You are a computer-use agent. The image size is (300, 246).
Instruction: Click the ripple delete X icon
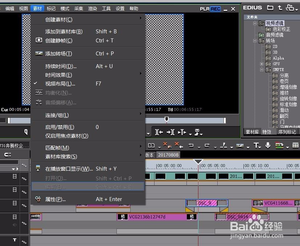[x=167, y=145]
